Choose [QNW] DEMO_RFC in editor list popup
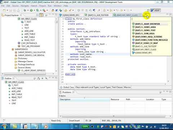 [x=142, y=53]
